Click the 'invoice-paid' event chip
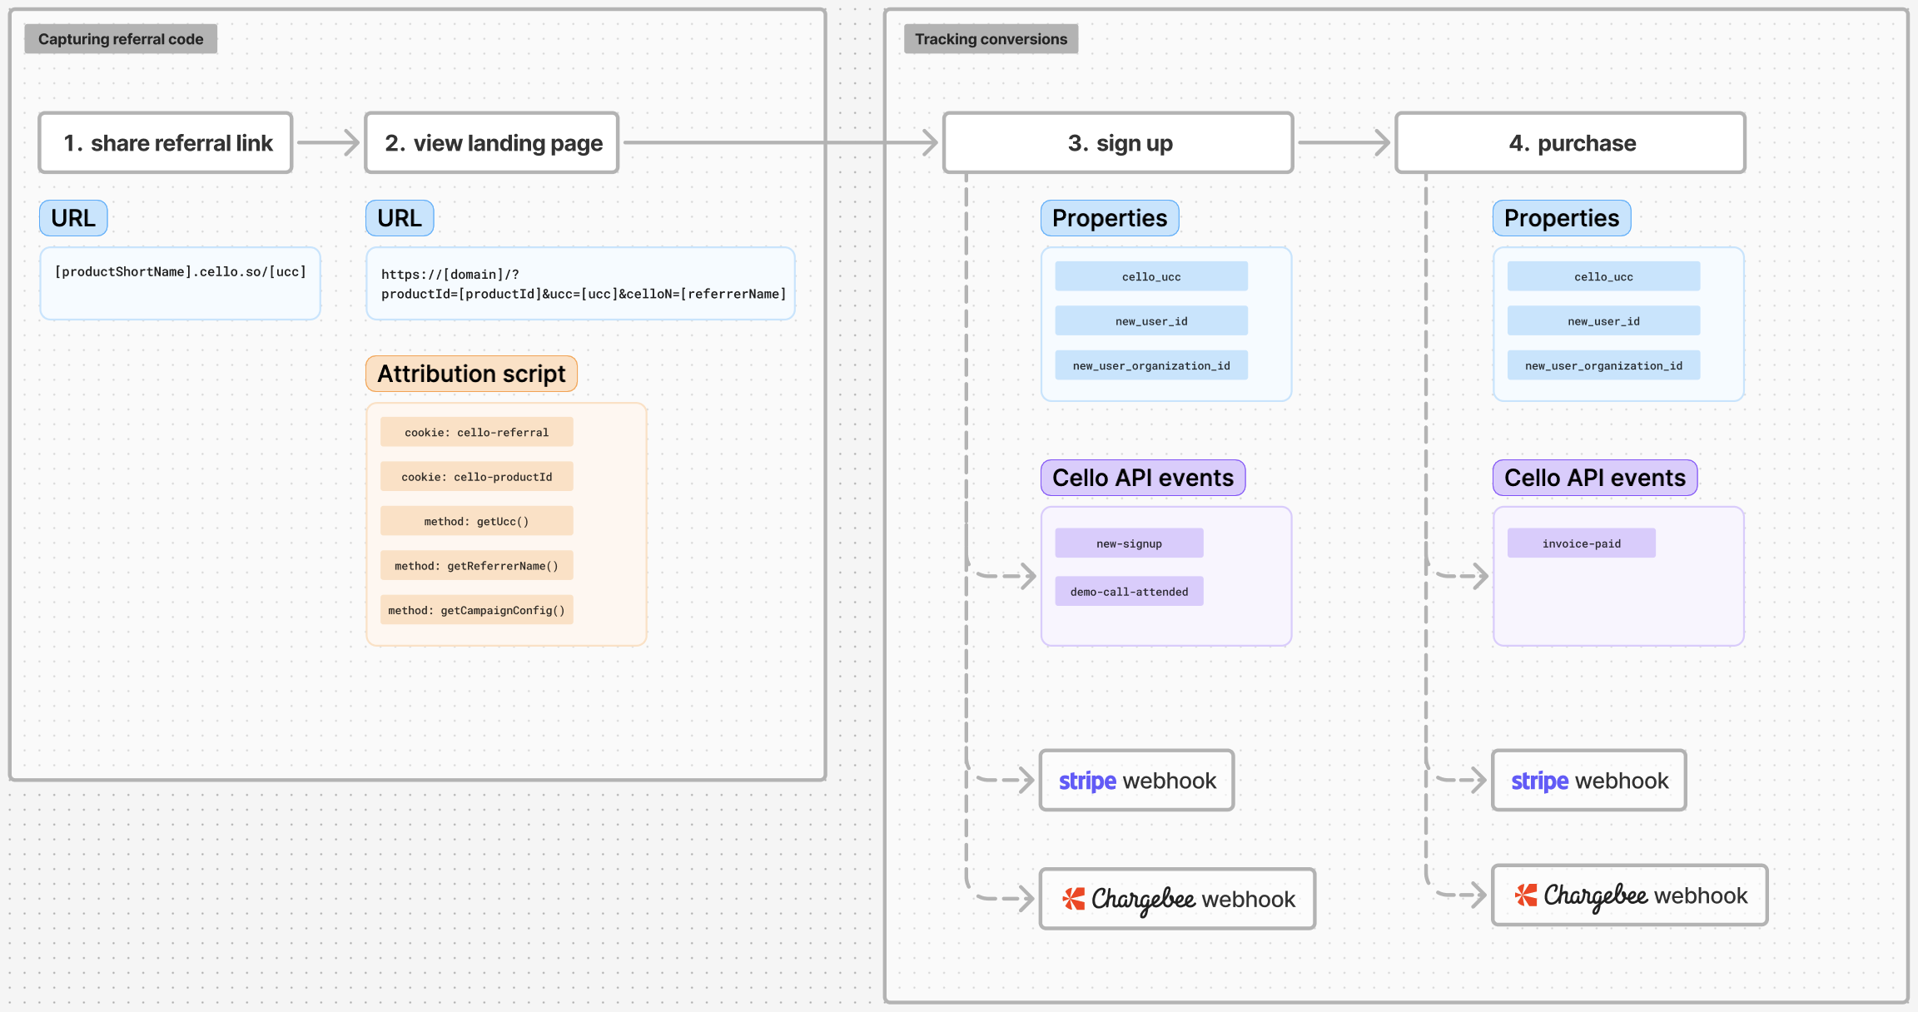Viewport: 1918px width, 1012px height. [1581, 543]
